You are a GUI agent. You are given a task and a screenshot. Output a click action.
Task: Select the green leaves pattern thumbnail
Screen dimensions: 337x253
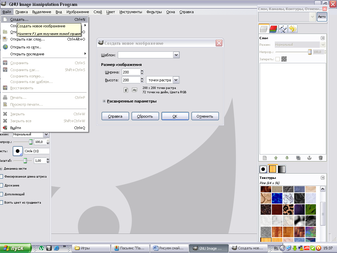311,210
